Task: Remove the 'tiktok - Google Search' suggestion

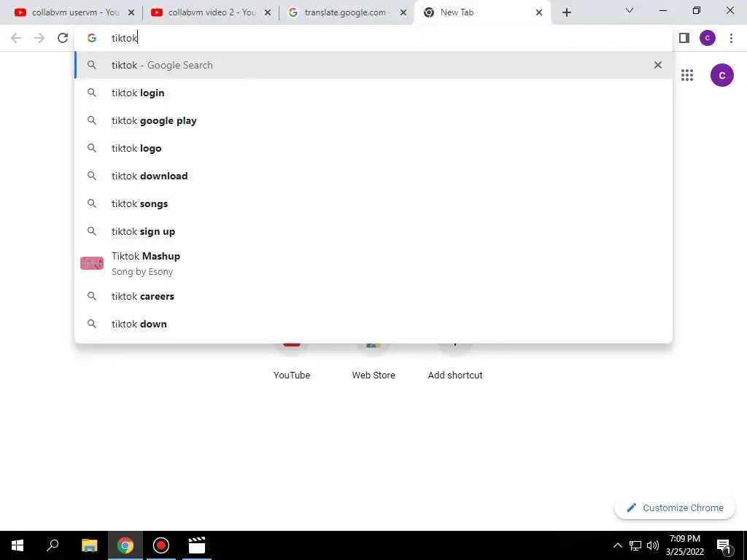Action: point(658,65)
